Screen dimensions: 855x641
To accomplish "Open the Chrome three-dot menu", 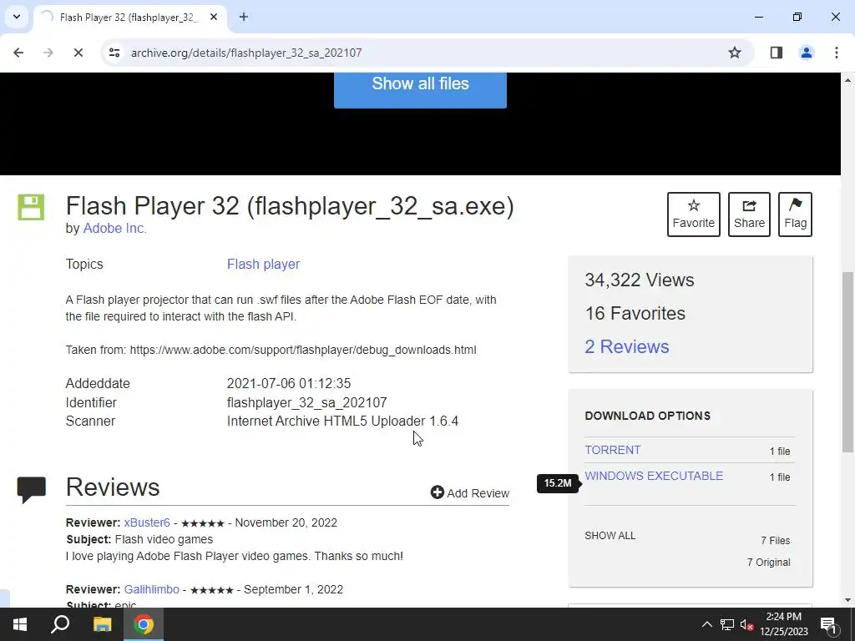I will click(836, 53).
